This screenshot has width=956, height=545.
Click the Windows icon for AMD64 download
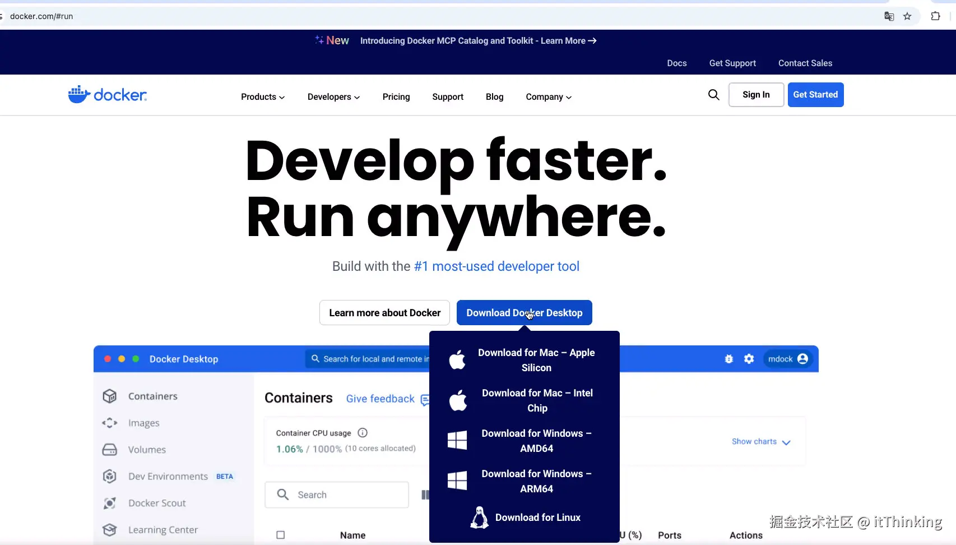tap(457, 440)
